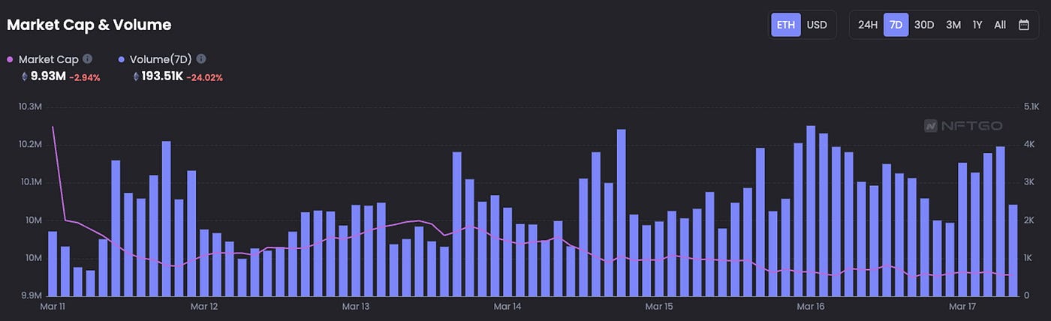Click the Mar 15 axis label
Screen dimensions: 1051x321
coord(658,306)
